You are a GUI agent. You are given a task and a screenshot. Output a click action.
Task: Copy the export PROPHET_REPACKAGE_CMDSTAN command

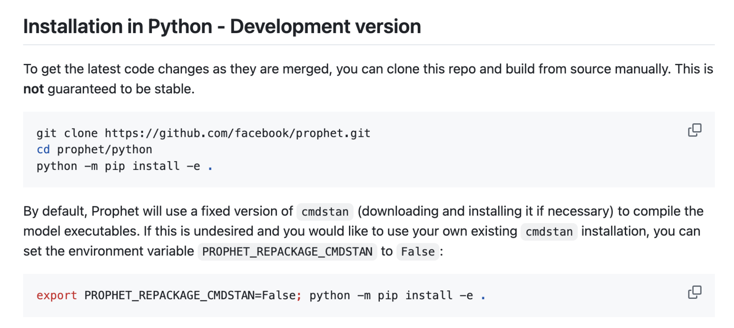(694, 292)
